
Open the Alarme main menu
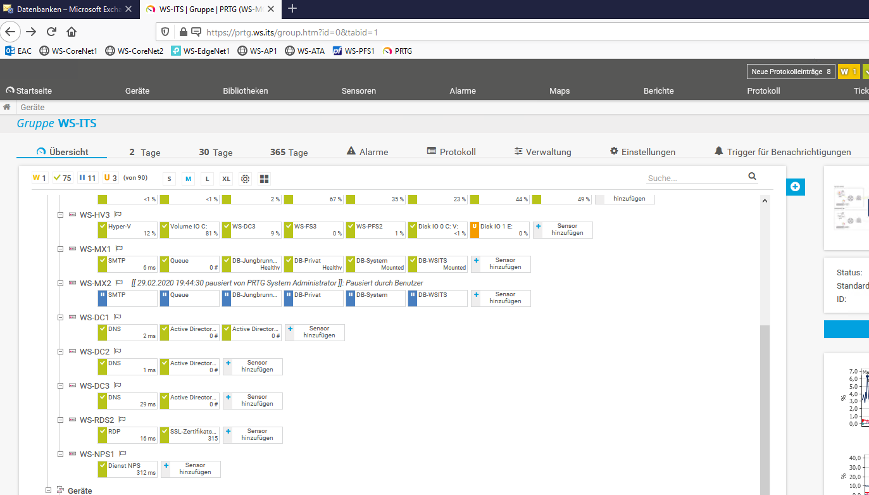click(x=463, y=91)
